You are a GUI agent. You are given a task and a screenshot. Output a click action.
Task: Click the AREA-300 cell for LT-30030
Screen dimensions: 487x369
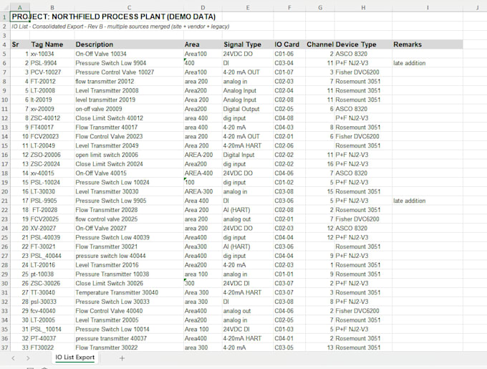coord(203,191)
